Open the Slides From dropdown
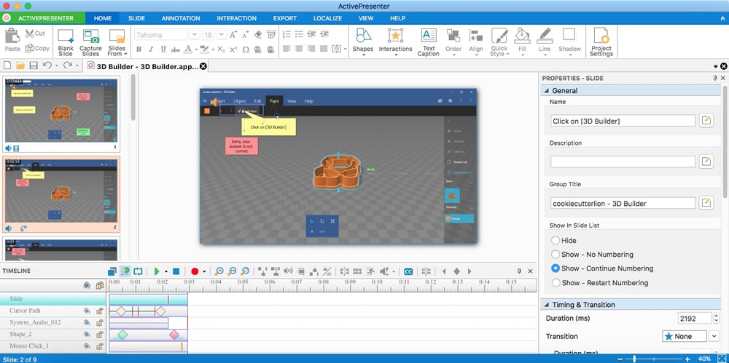729x363 pixels. click(x=117, y=42)
